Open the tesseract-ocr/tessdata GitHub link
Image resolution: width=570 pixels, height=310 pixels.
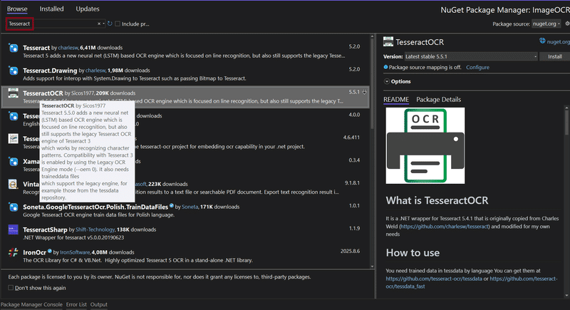coord(434,279)
